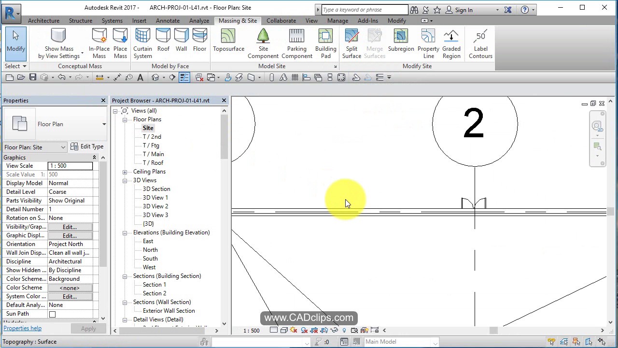Select the Graded Region tool
This screenshot has width=618, height=348.
[451, 44]
